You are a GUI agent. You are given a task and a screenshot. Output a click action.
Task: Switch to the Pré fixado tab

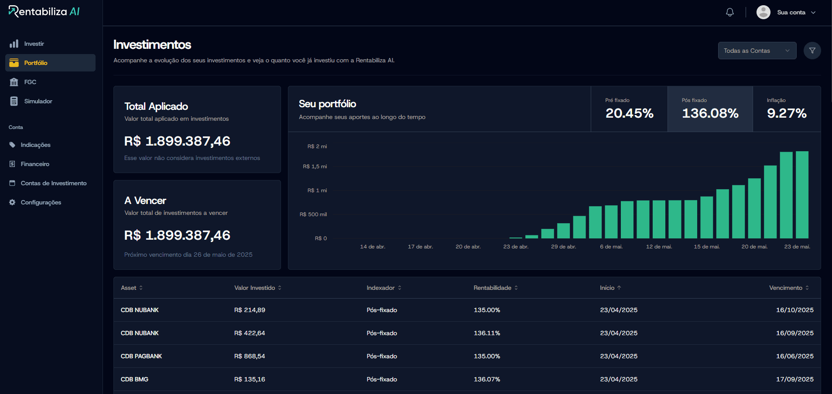coord(629,109)
